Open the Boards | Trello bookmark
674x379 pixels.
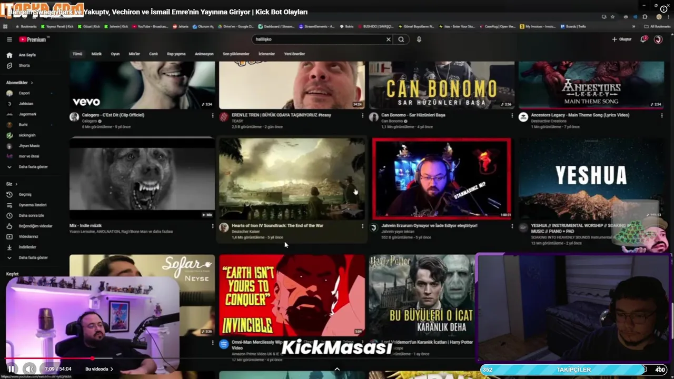pos(573,26)
